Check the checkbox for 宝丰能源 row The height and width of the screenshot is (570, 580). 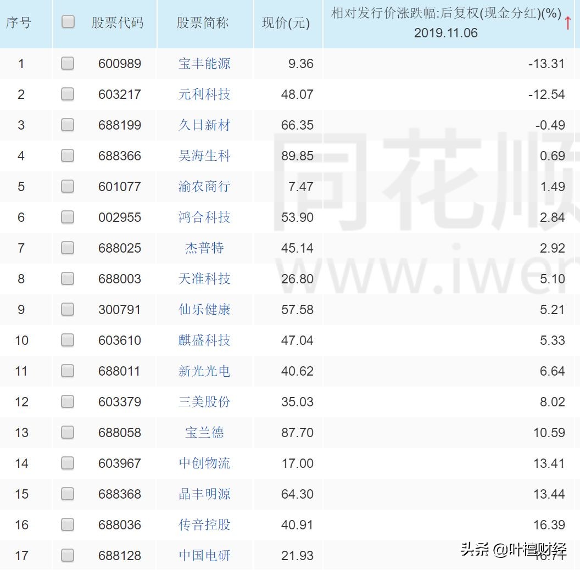[x=67, y=63]
